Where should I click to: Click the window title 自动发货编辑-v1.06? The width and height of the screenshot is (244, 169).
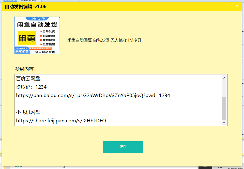coord(26,7)
